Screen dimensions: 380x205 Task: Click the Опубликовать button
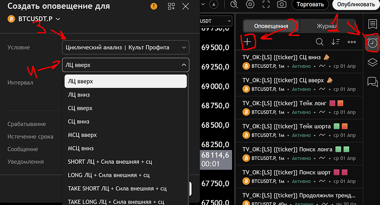356,4
